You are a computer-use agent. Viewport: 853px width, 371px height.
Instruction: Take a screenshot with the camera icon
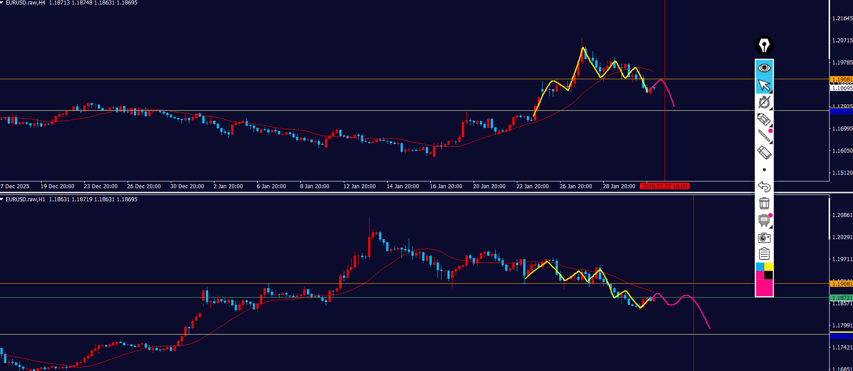764,237
